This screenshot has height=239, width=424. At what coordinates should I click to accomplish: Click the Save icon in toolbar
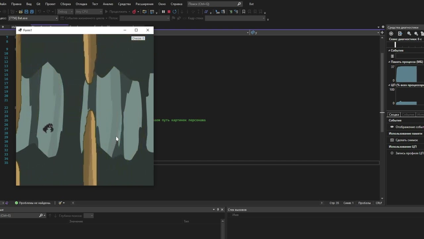click(26, 12)
